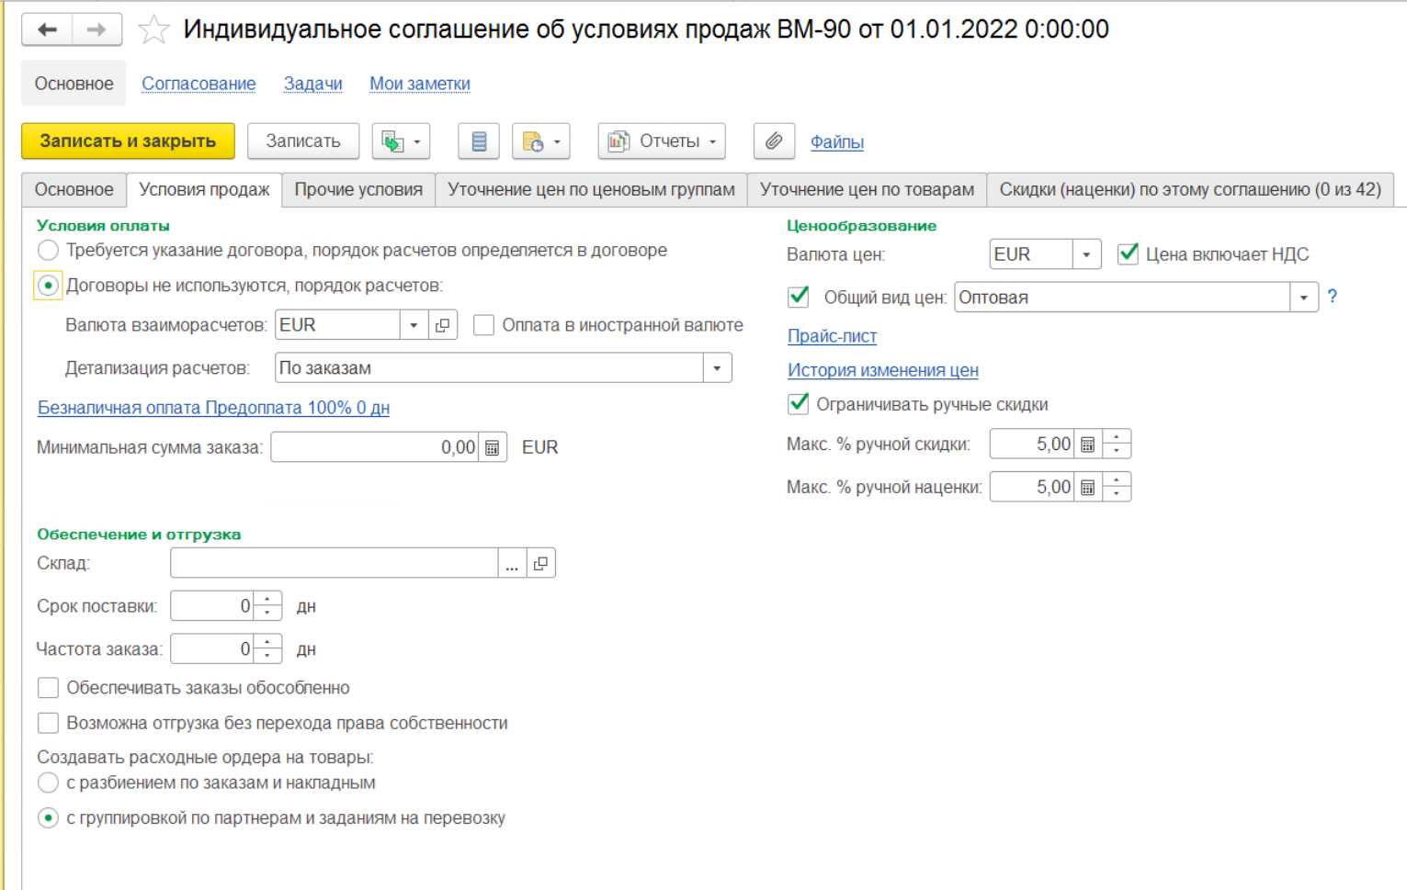
Task: Click the paperclip attachment icon
Action: click(774, 141)
